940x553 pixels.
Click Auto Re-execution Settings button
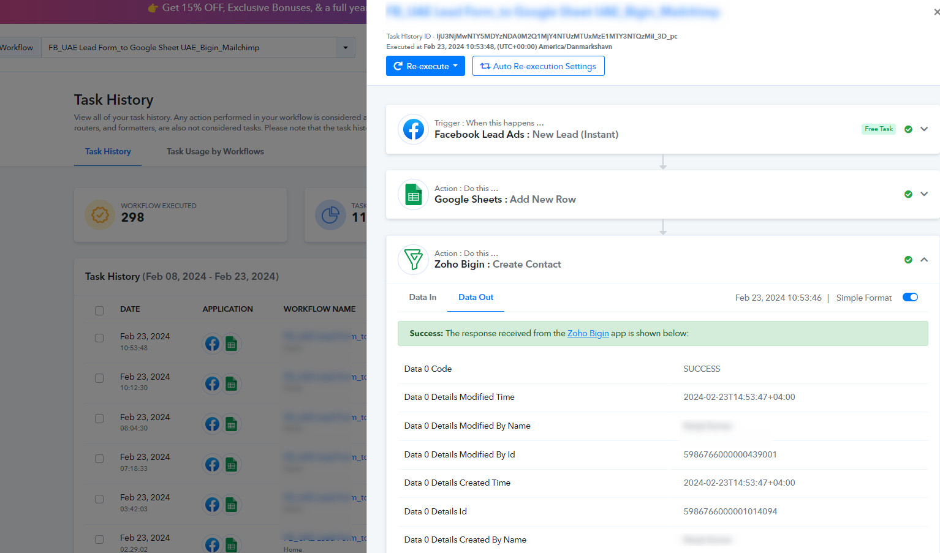click(x=539, y=66)
